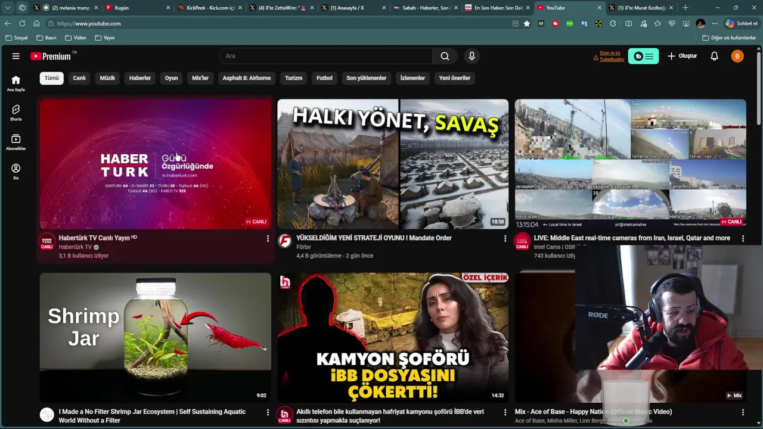This screenshot has width=763, height=429.
Task: Open the account avatar menu
Action: (x=737, y=56)
